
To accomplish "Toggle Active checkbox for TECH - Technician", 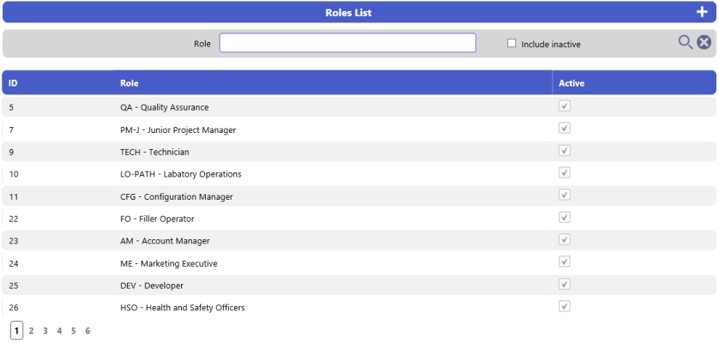I will [565, 150].
